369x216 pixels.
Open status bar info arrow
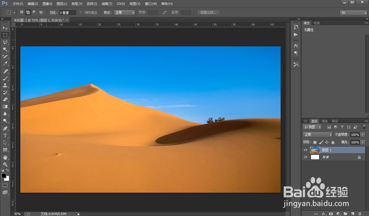(79, 214)
